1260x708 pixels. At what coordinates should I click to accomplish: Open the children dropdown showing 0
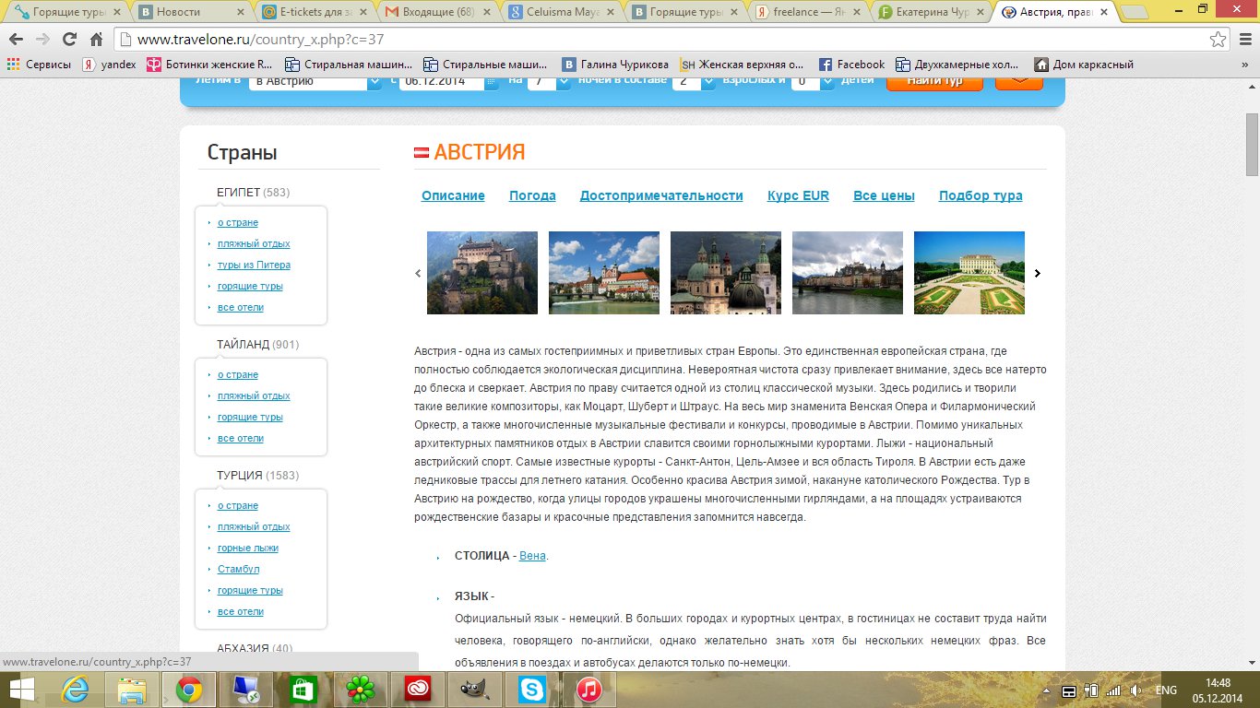click(827, 81)
